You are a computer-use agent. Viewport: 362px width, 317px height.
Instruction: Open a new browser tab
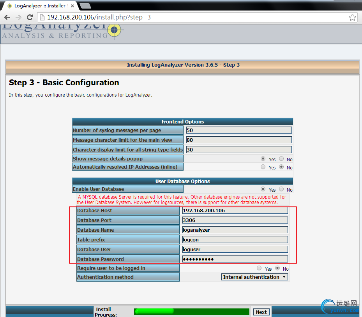click(x=85, y=6)
